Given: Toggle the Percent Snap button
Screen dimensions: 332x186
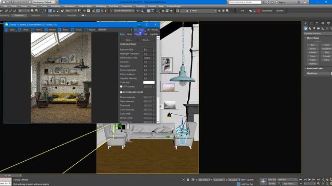Looking at the screenshot, I should click(x=102, y=11).
